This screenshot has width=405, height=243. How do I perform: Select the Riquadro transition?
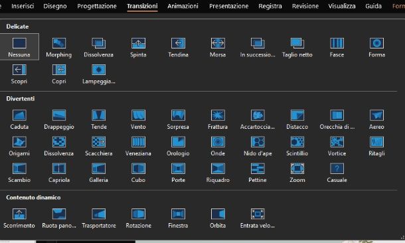(x=218, y=173)
